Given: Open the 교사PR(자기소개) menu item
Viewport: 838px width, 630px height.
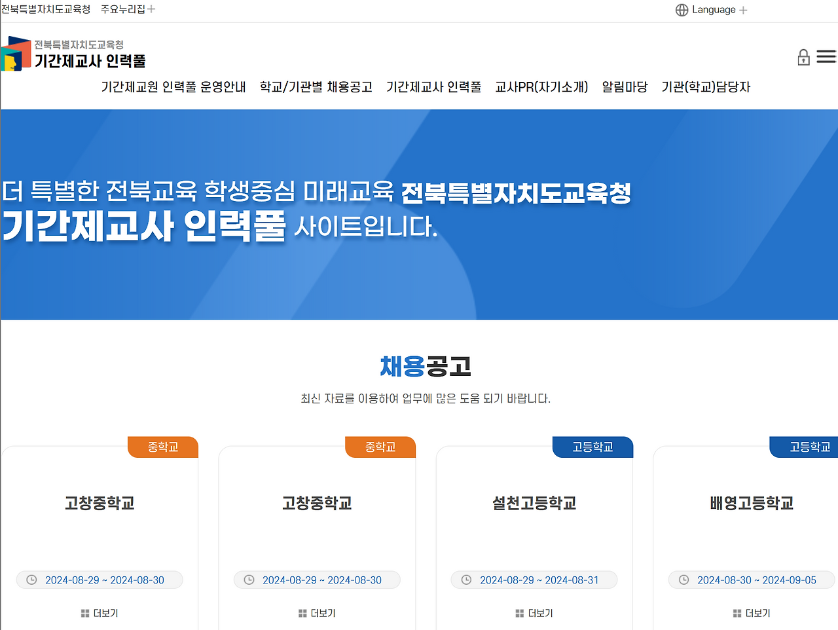Looking at the screenshot, I should (541, 86).
